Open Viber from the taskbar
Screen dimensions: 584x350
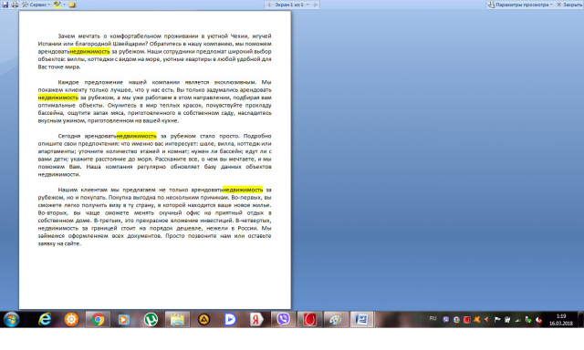coord(284,320)
